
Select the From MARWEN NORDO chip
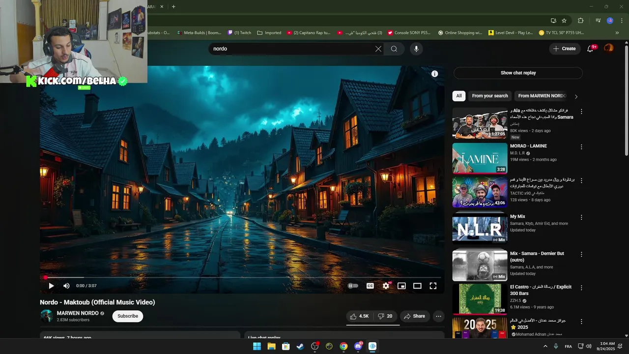pos(542,96)
